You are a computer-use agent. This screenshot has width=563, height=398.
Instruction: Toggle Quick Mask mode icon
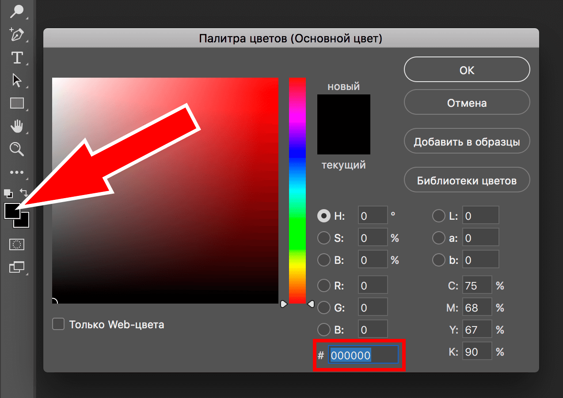17,244
